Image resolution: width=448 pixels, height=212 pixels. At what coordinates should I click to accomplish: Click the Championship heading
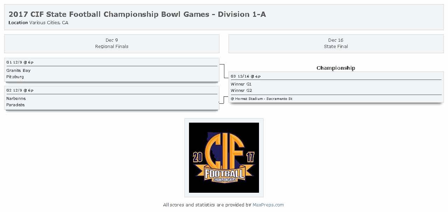(x=336, y=68)
